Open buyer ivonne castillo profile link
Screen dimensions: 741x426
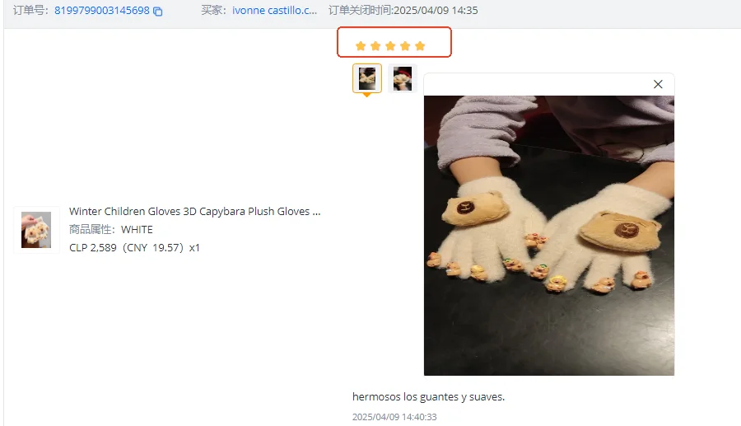pos(274,11)
